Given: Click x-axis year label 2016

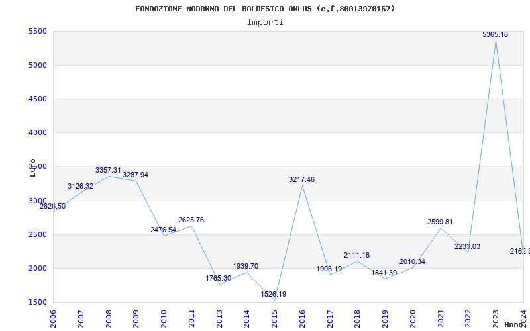Looking at the screenshot, I should coord(303,318).
